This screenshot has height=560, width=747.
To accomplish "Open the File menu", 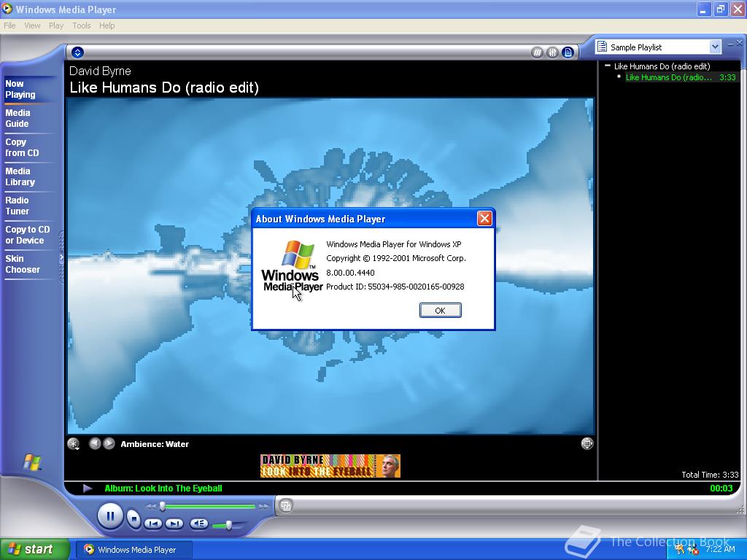I will click(x=9, y=26).
